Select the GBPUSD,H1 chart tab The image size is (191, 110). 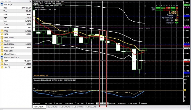[x=91, y=107]
